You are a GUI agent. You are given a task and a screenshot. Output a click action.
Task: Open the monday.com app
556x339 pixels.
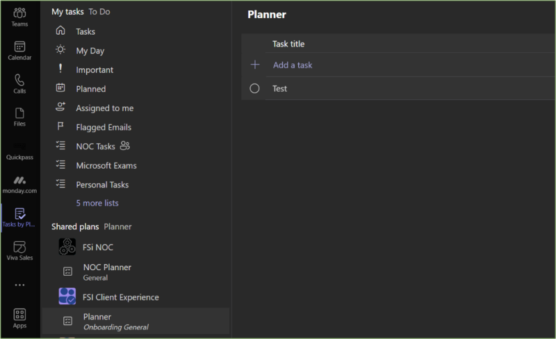tap(19, 184)
